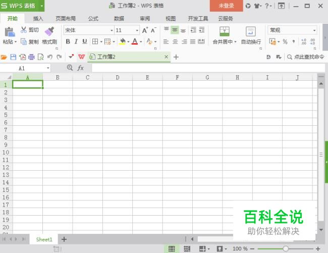Expand the 合并居中 dropdown arrow
328x253 pixels.
click(x=235, y=42)
